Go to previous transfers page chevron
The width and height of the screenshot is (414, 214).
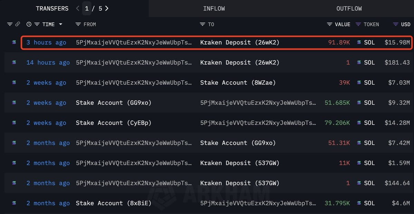(78, 8)
